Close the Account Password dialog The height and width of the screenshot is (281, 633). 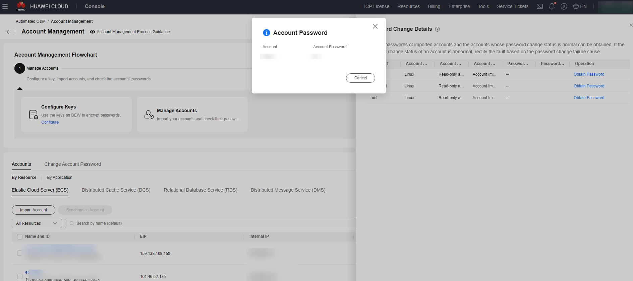click(x=375, y=26)
